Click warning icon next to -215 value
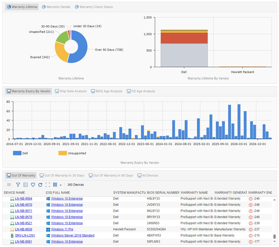 [x=251, y=236]
